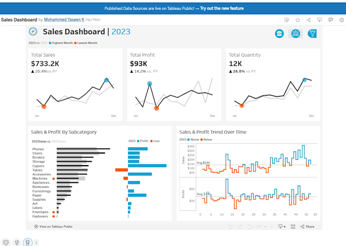Click the compass icon beside the dashboard title
Image resolution: width=346 pixels, height=246 pixels.
click(33, 32)
